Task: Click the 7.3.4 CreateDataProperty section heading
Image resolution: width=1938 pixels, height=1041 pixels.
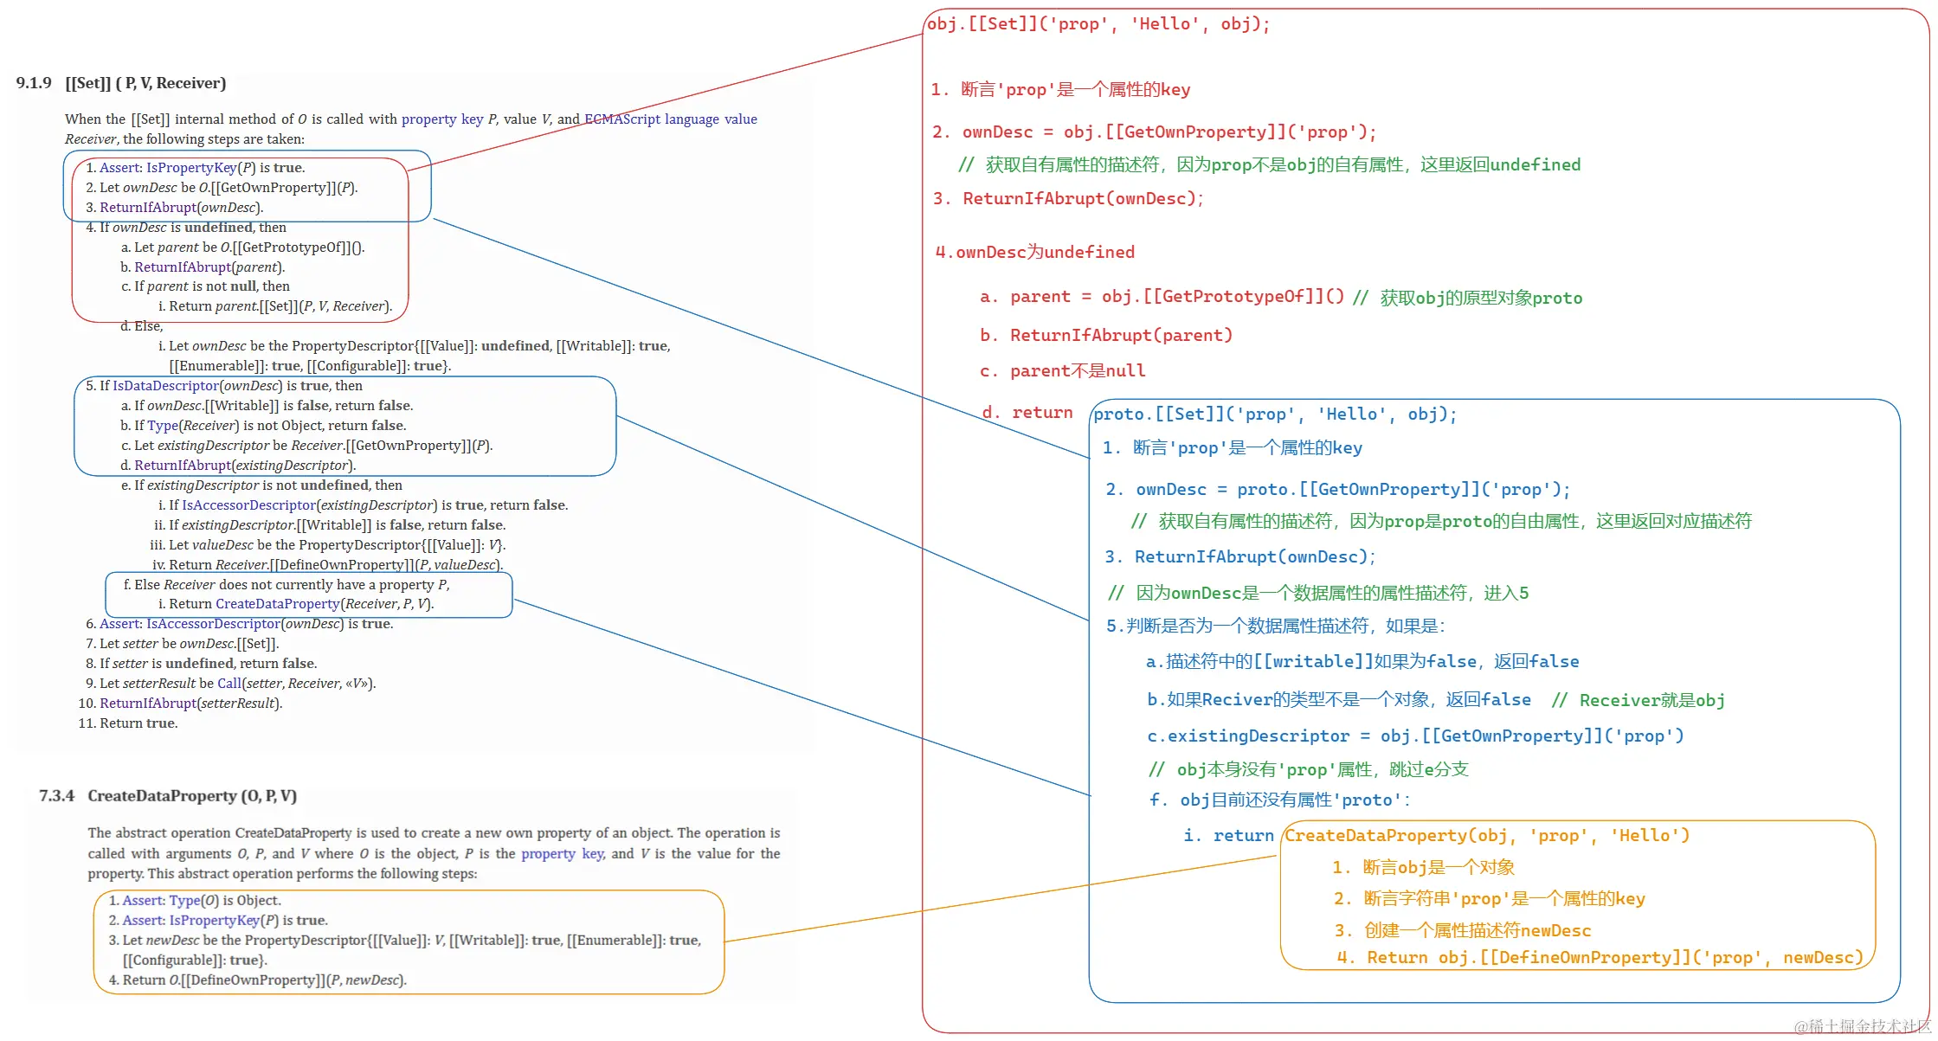Action: point(168,796)
